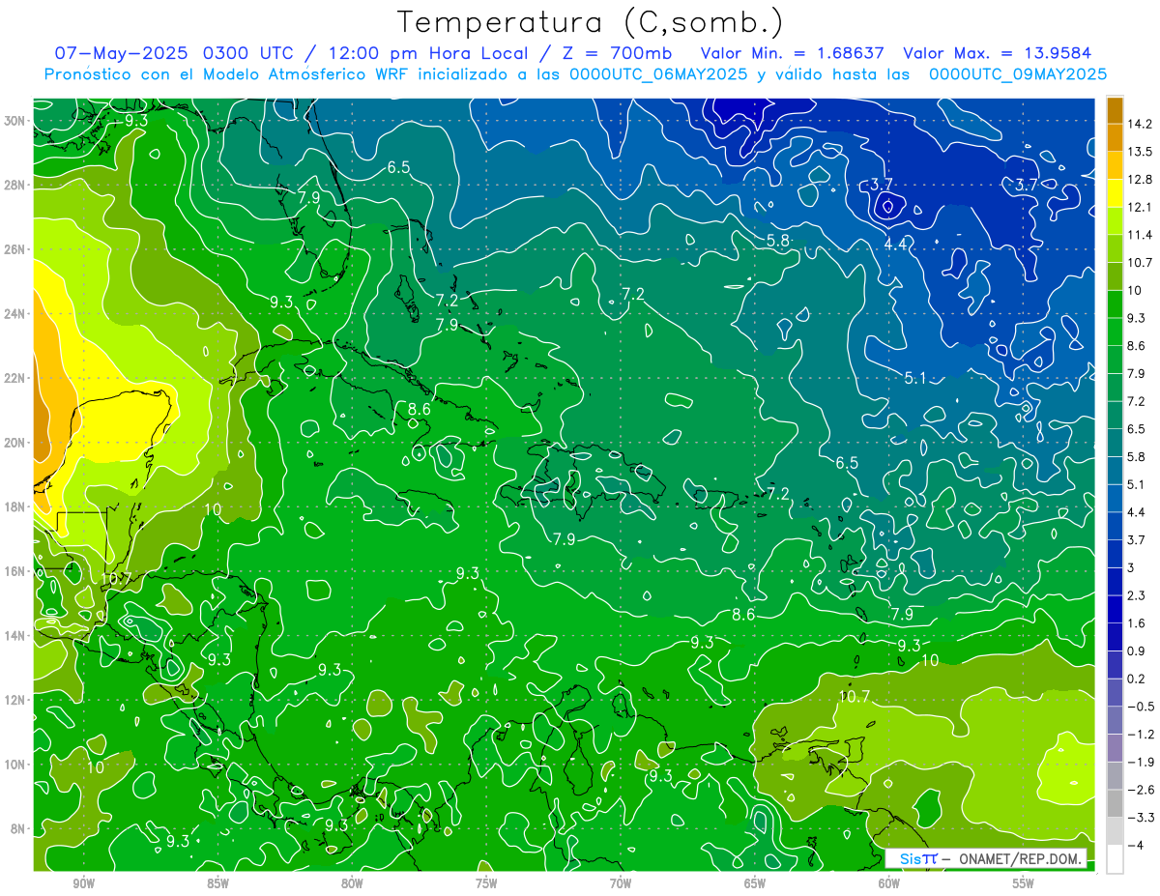The width and height of the screenshot is (1160, 896).
Task: Click the '10N' latitude axis label
Action: (x=15, y=765)
